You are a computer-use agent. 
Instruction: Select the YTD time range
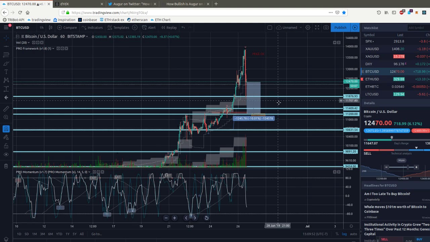[x=59, y=234]
